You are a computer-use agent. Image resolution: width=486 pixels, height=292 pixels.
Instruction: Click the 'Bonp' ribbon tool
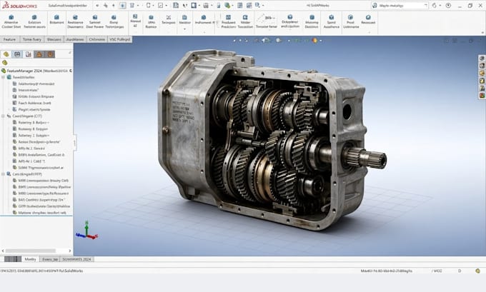pyautogui.click(x=114, y=21)
